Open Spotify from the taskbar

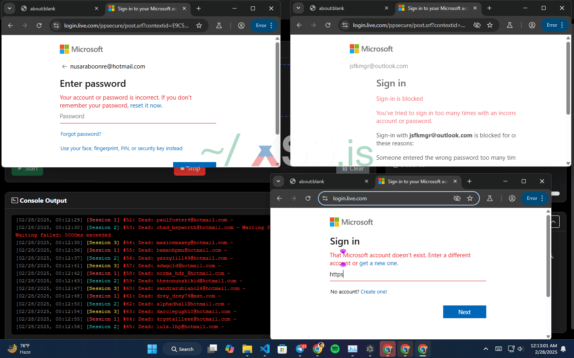click(335, 349)
